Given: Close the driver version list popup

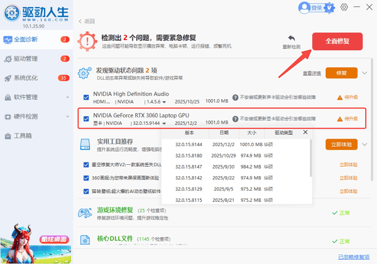Looking at the screenshot, I should pyautogui.click(x=305, y=132).
